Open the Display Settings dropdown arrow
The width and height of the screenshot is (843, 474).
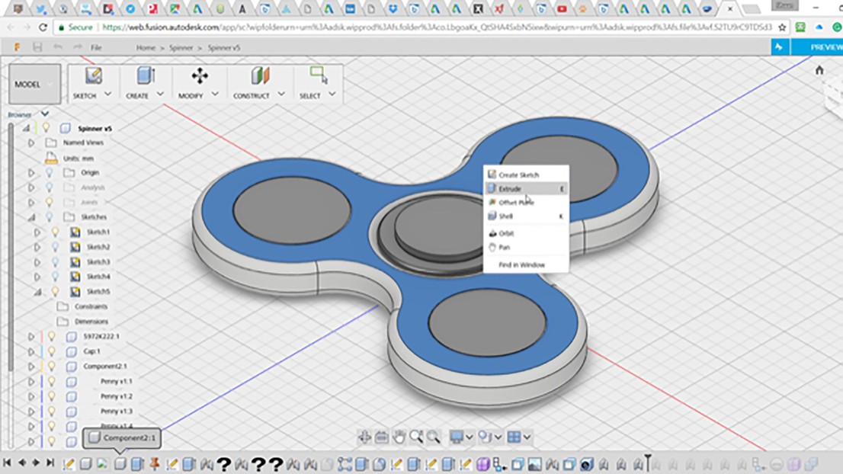pos(470,437)
